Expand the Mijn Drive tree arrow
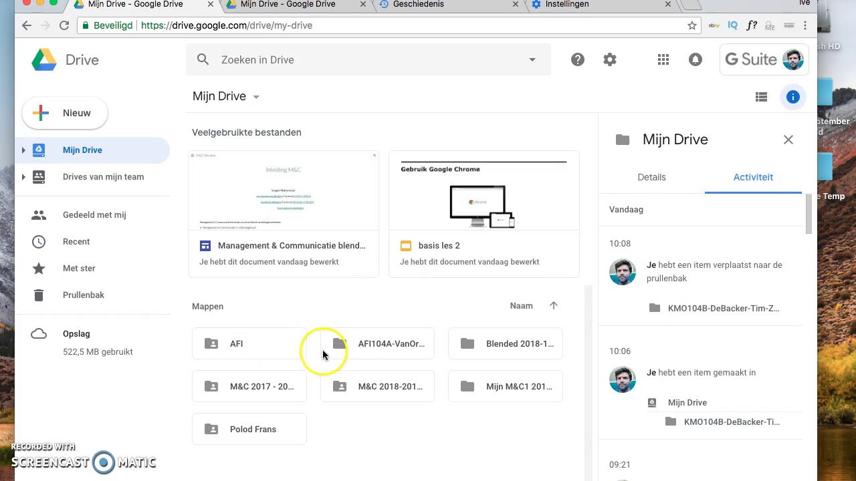This screenshot has width=856, height=481. tap(23, 150)
